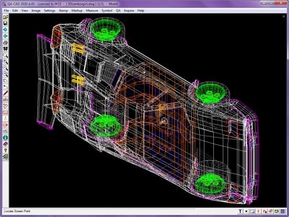Select the zoom out magnifier tool

[5, 68]
